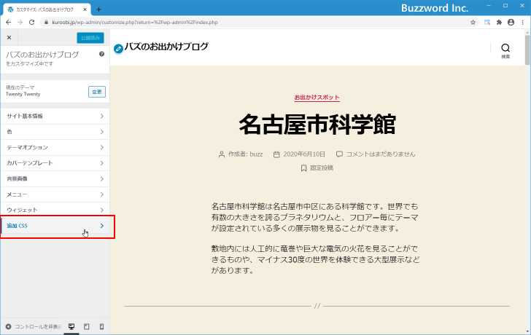Screen dimensions: 531x335
Task: Open a new browser tab with plus
Action: tap(98, 9)
